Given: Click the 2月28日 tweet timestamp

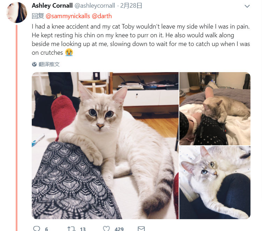Looking at the screenshot, I should pyautogui.click(x=131, y=6).
